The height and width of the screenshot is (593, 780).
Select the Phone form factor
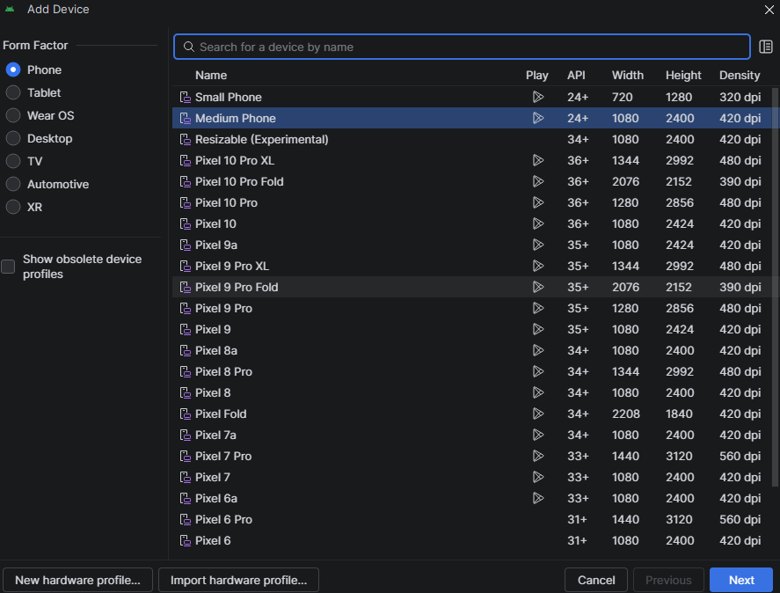pyautogui.click(x=13, y=70)
